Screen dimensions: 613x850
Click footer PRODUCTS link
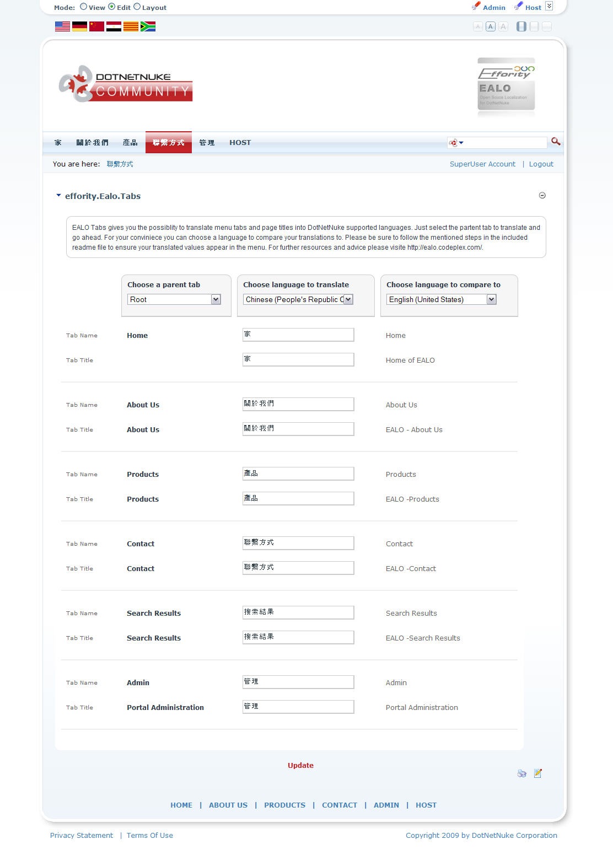284,805
